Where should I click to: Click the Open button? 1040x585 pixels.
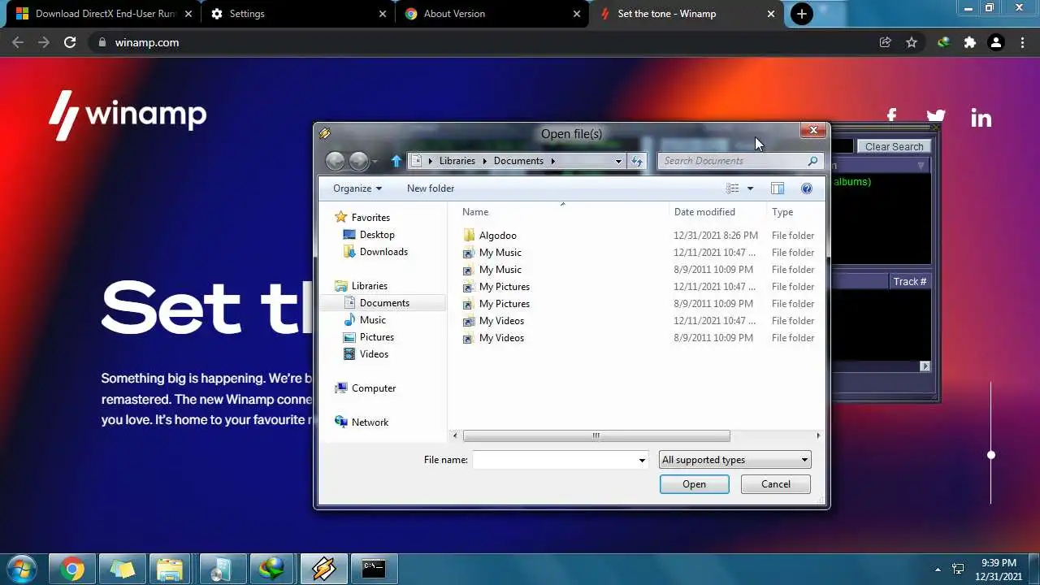pos(695,484)
